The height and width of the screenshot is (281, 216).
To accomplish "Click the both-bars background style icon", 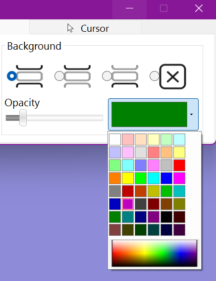I will pos(30,76).
